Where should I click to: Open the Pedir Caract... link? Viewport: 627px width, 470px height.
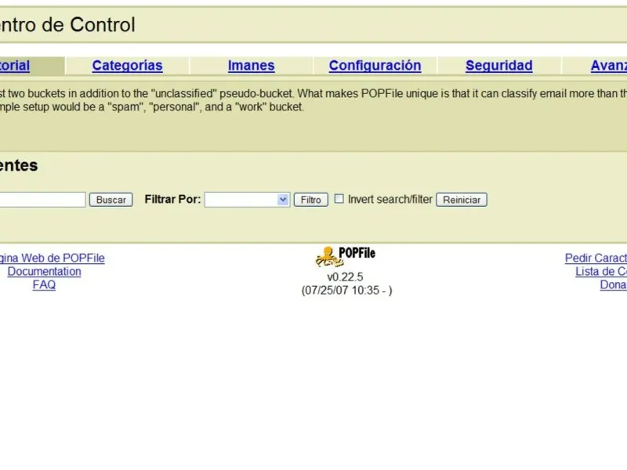[x=596, y=258]
